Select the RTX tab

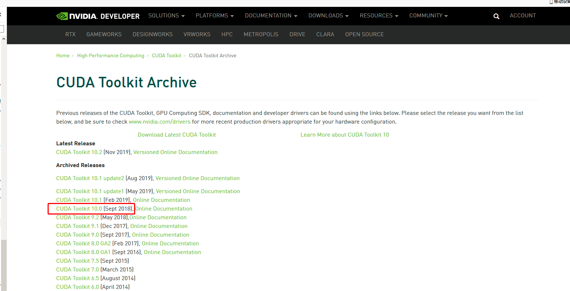(x=70, y=34)
